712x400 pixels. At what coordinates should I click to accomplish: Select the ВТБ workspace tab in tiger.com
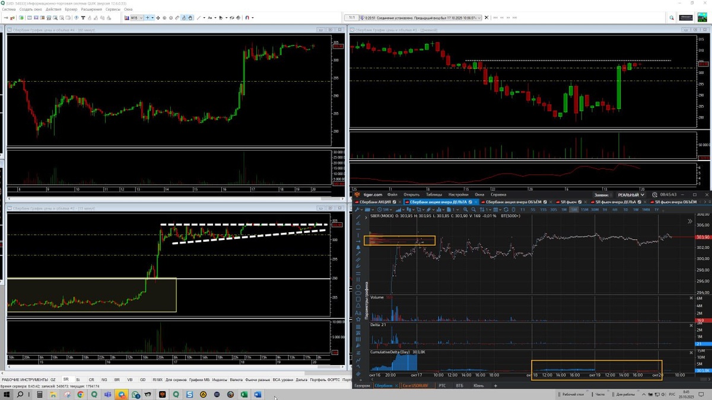click(x=460, y=385)
